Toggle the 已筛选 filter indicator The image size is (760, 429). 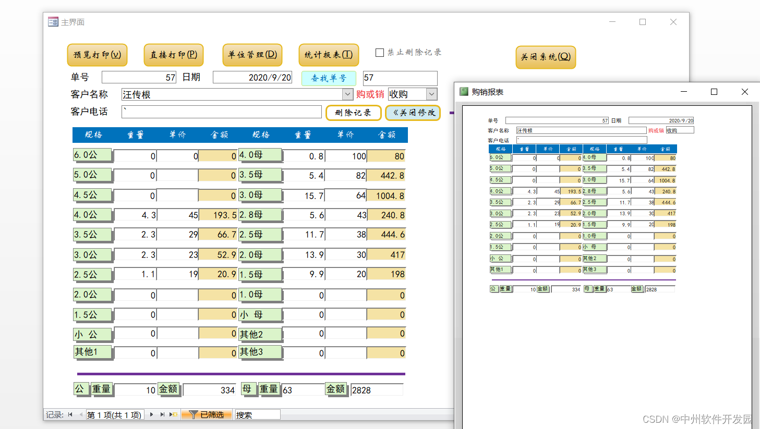207,414
